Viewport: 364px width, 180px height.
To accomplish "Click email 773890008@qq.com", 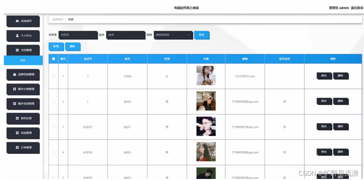I will click(x=245, y=102).
